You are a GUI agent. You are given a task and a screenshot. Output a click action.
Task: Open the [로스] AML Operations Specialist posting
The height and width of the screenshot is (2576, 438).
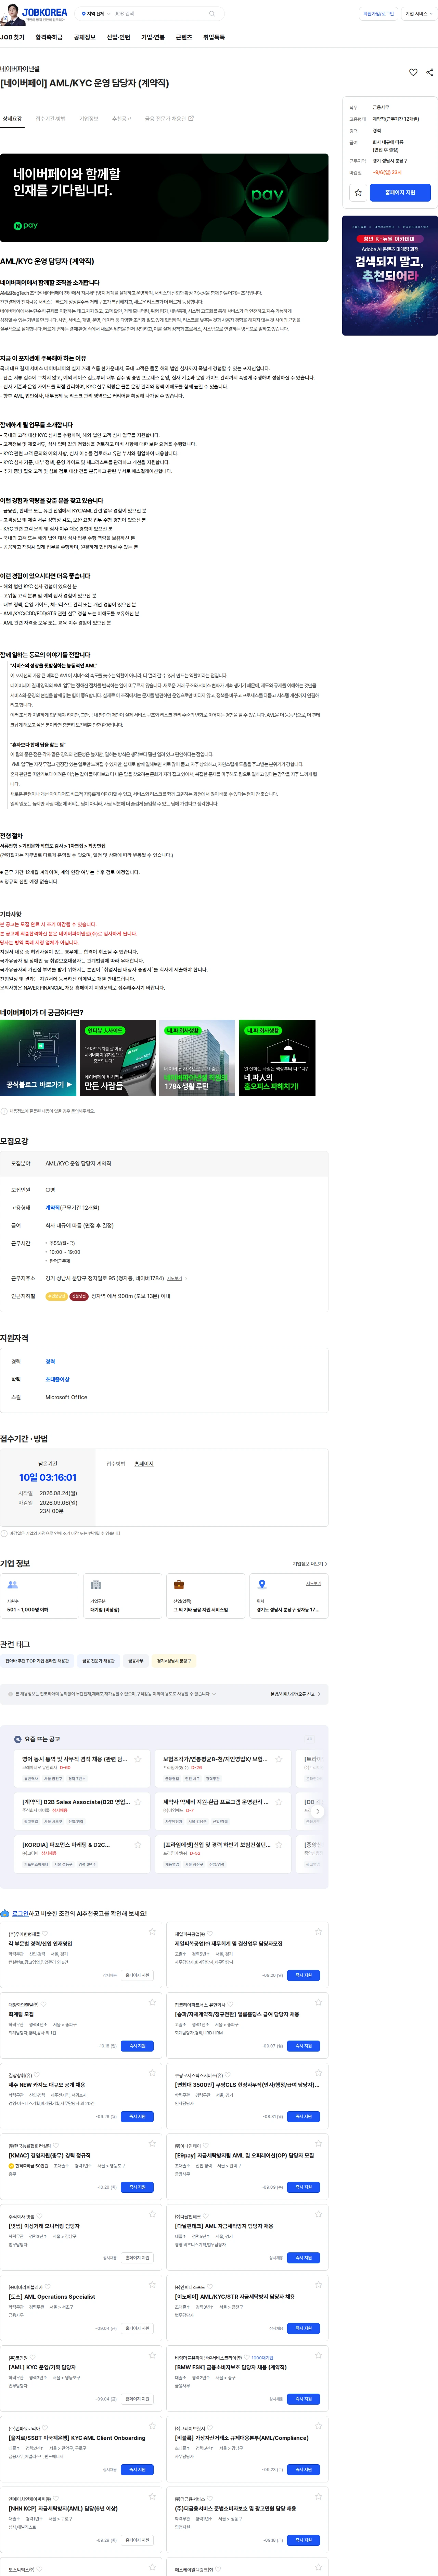(52, 2297)
